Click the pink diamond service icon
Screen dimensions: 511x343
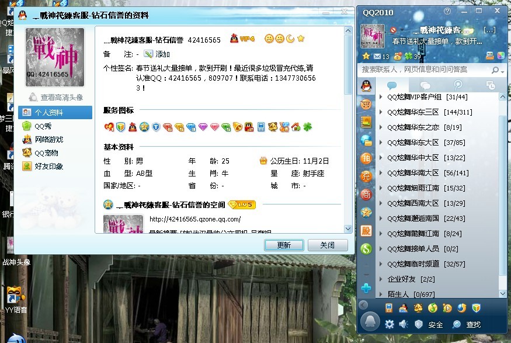214,127
